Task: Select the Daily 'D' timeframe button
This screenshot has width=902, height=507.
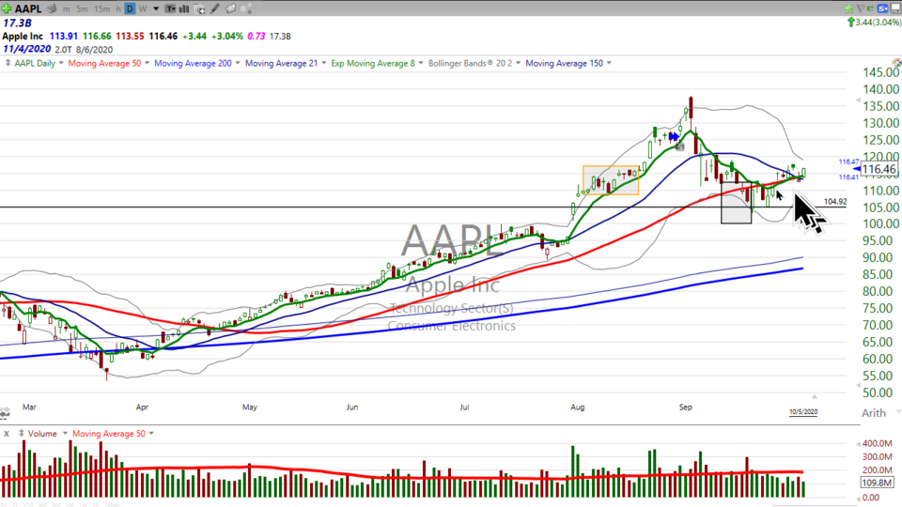Action: pos(130,8)
